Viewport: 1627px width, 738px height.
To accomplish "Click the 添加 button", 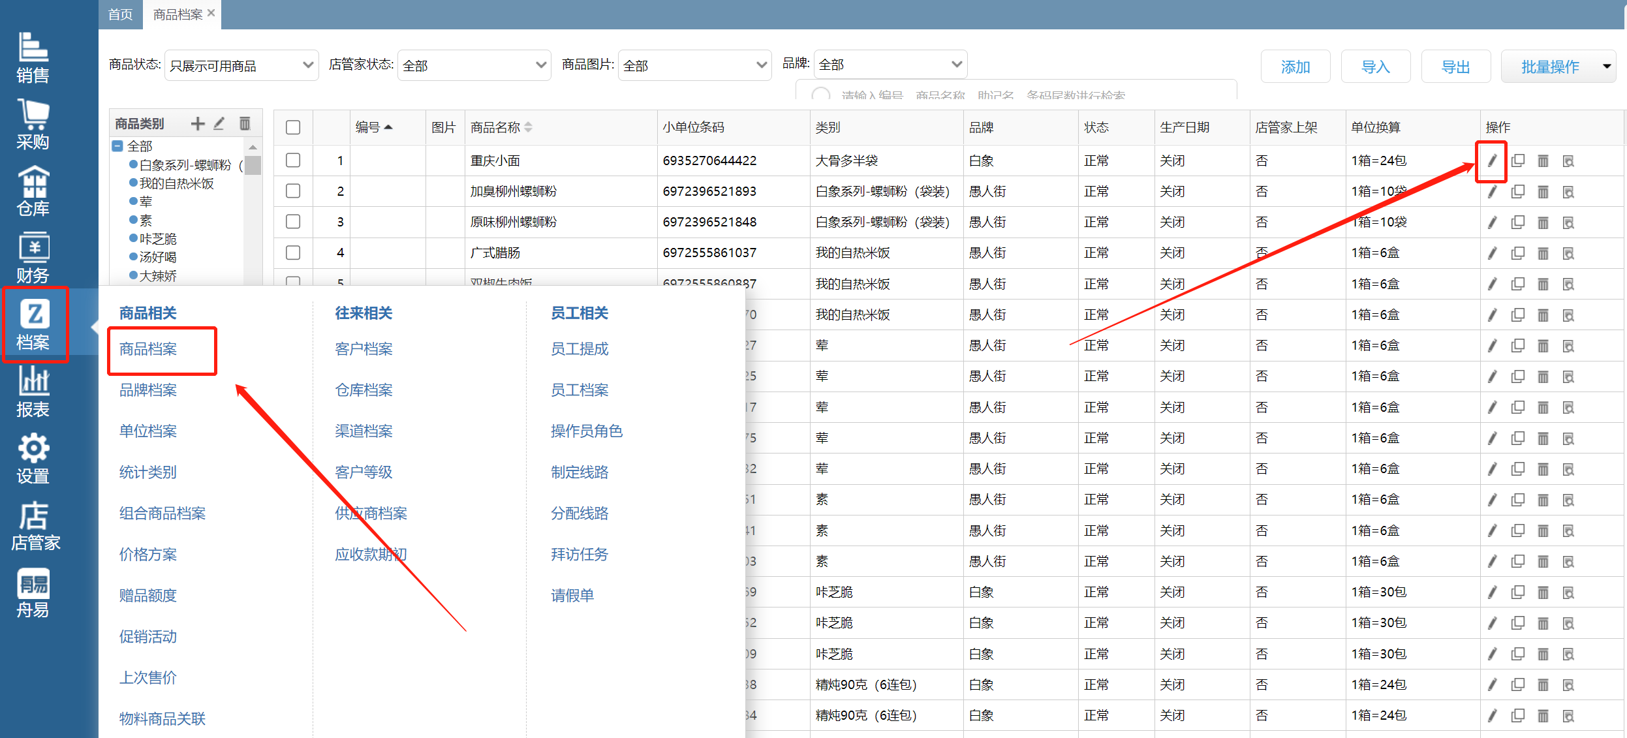I will 1295,67.
